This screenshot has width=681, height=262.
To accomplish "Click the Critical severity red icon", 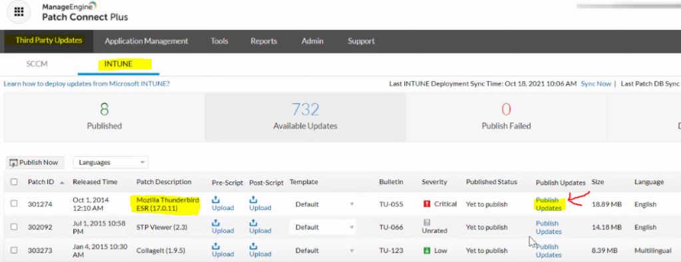I will 427,203.
